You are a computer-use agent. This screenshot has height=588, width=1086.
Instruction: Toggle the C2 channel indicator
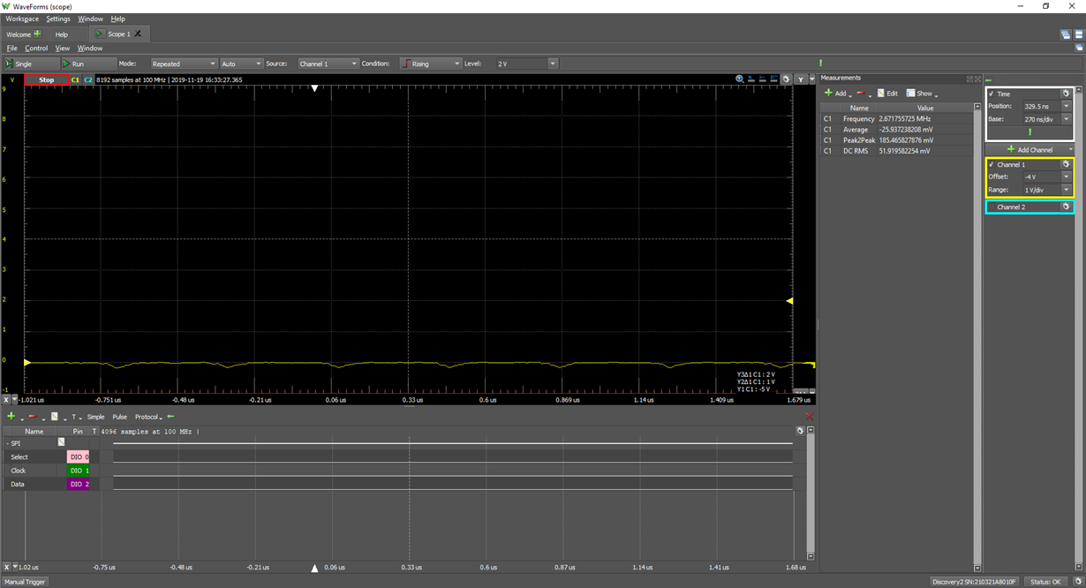pyautogui.click(x=88, y=79)
